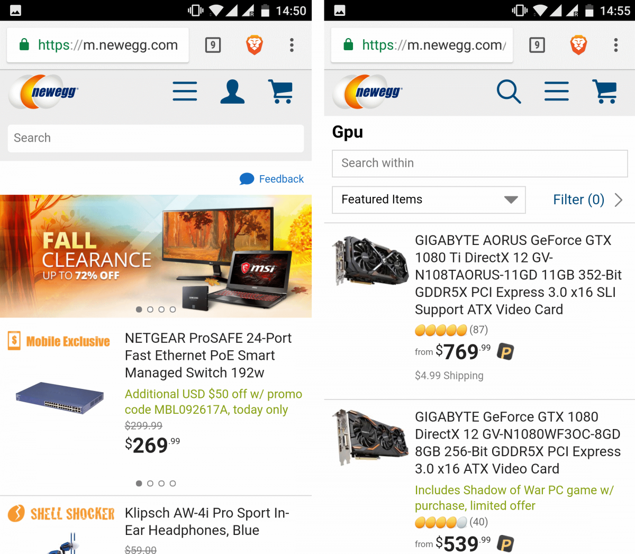Open three-dot browser menu in right browser
The image size is (635, 554).
(x=615, y=45)
